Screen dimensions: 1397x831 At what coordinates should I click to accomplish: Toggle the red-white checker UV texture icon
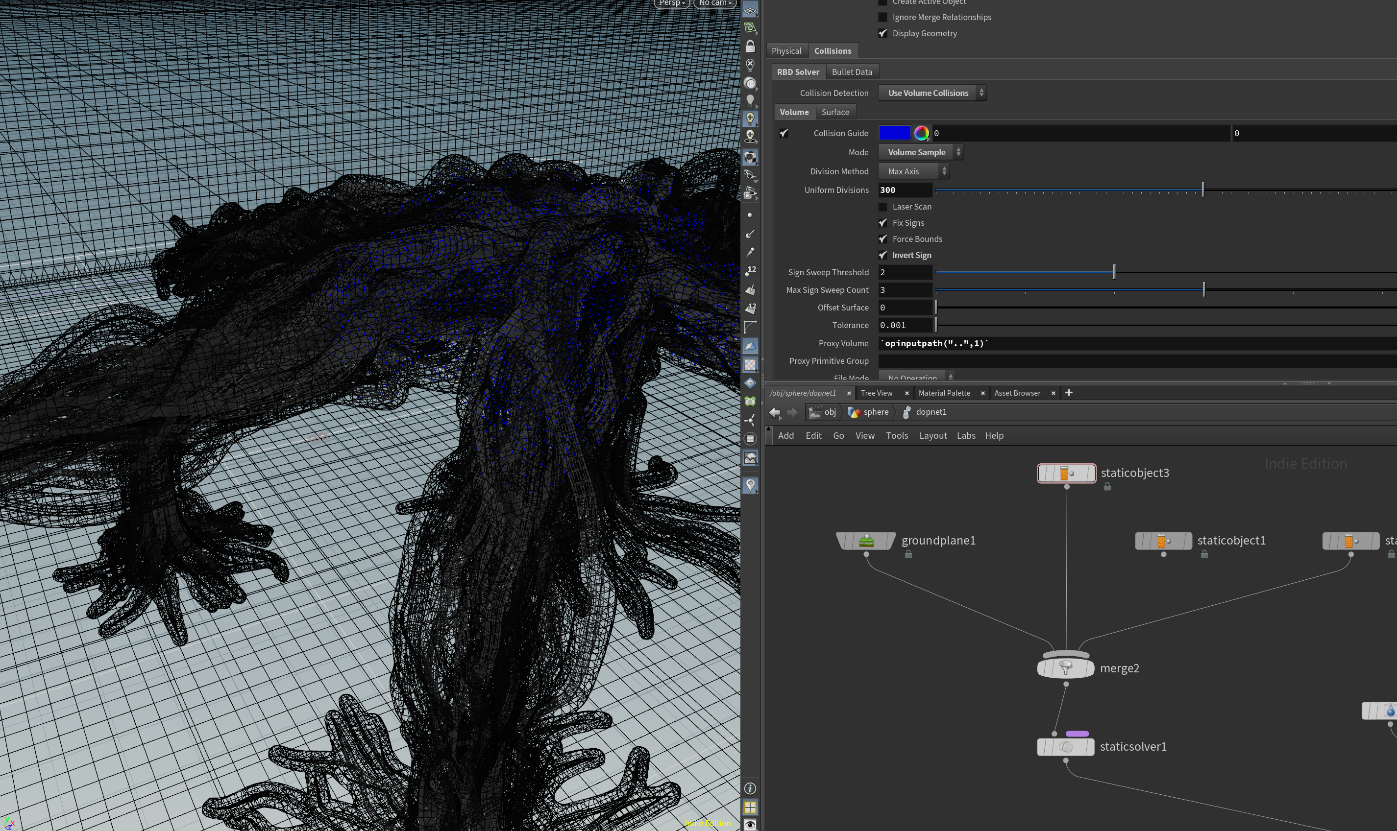pos(750,364)
